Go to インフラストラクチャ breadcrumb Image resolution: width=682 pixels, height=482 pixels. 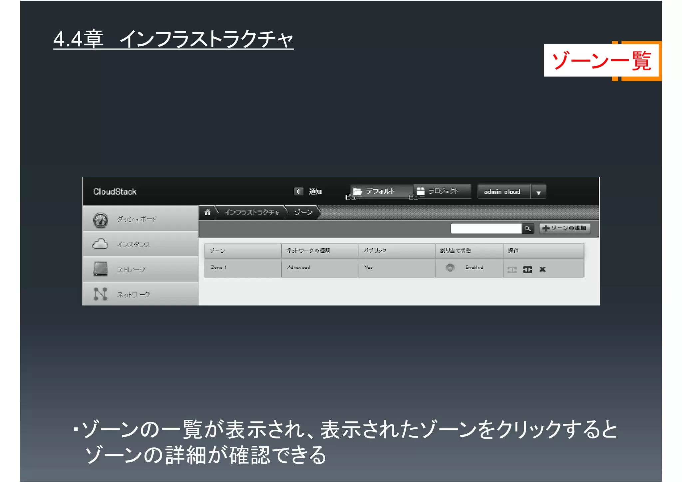point(252,212)
